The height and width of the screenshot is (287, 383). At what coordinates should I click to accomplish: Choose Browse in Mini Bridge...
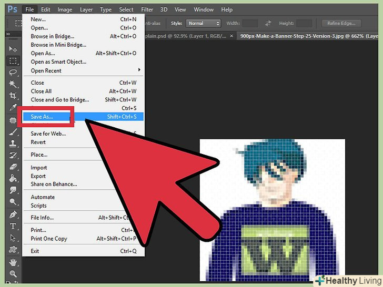[83, 45]
